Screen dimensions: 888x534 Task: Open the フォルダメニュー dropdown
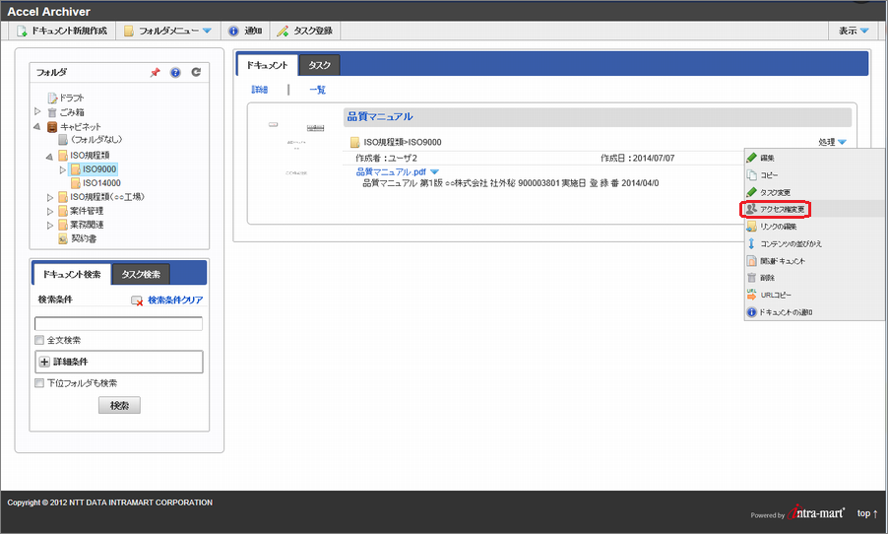[167, 32]
